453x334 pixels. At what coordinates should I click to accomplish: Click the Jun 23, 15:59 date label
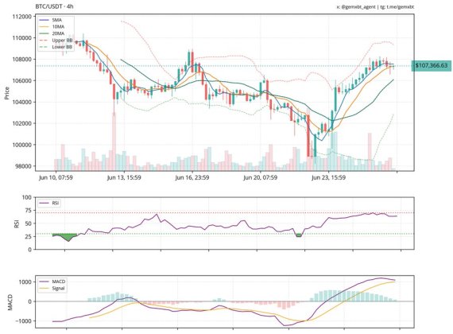click(328, 177)
